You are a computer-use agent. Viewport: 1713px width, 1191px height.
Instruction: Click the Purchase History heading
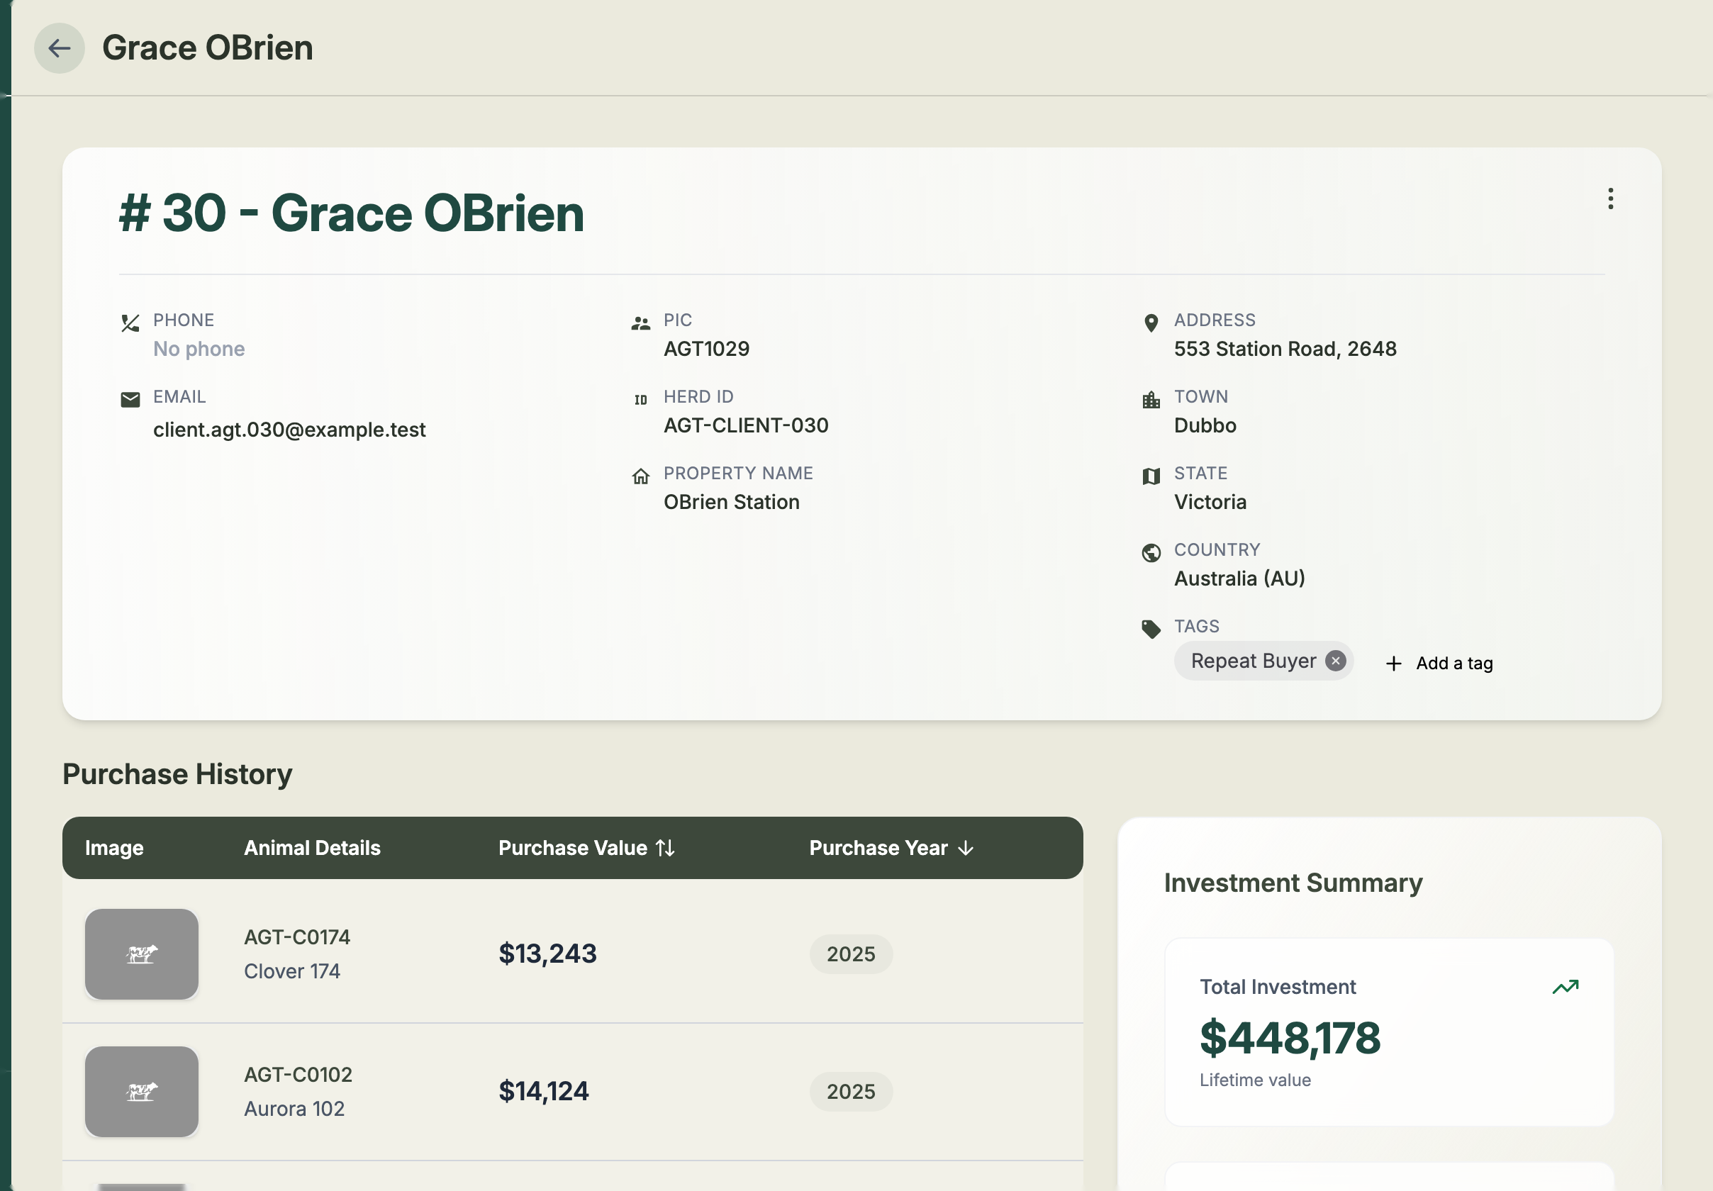pos(177,774)
